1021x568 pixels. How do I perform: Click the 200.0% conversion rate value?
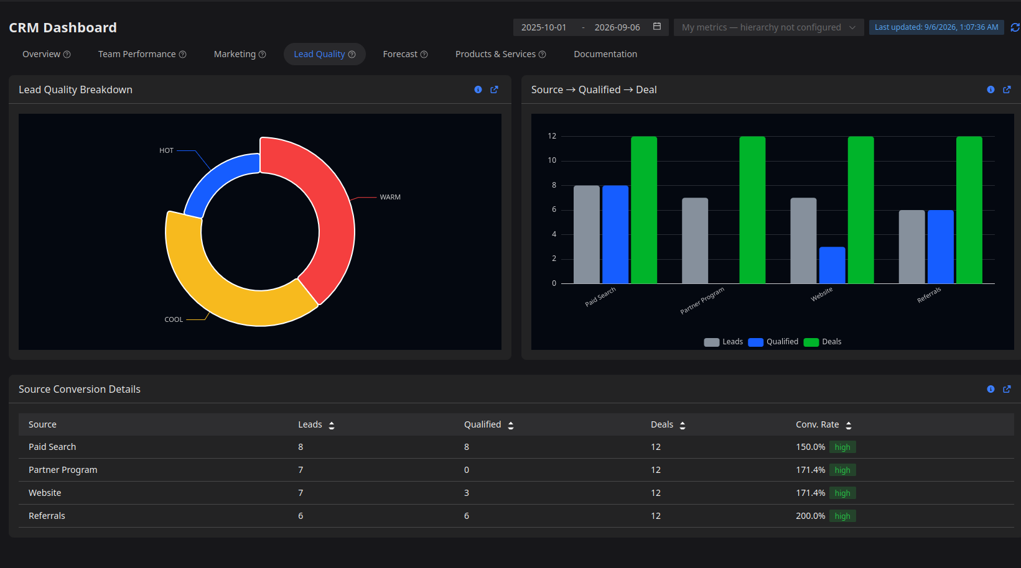point(811,516)
